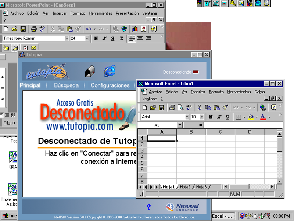This screenshot has width=294, height=221.
Task: Apply the red Font Color in Excel
Action: click(x=263, y=117)
